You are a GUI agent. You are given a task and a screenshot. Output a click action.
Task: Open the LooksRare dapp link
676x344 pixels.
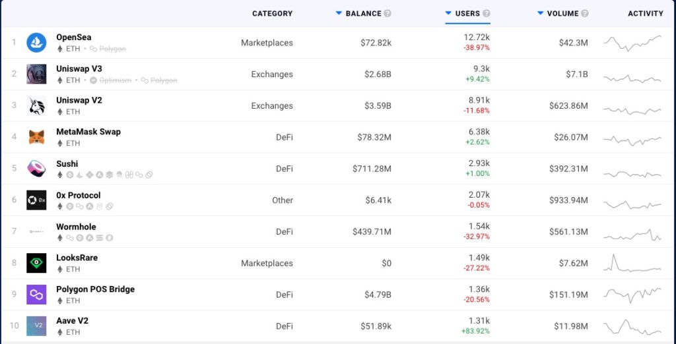click(77, 258)
